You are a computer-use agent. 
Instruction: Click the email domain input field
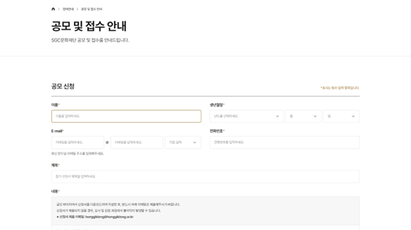137,142
